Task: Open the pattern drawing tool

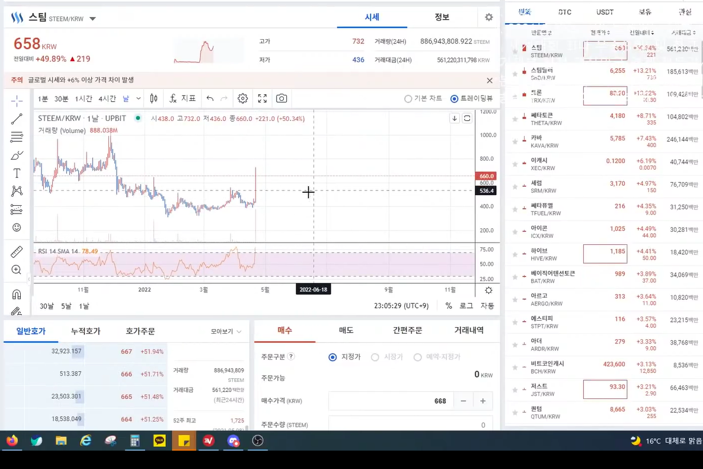Action: (x=17, y=191)
